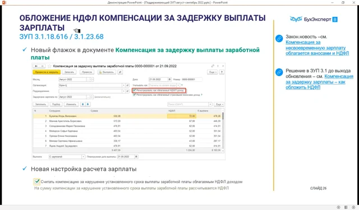Click the Подбор button

click(56, 104)
